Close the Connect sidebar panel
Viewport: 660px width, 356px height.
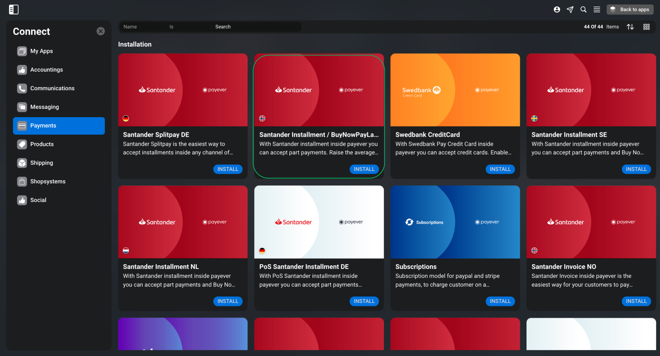tap(101, 31)
